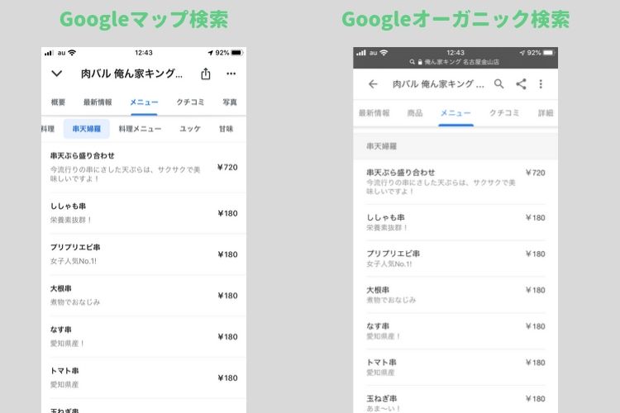Tap トマト串 item in organic search panel
This screenshot has height=413, width=620.
[455, 368]
